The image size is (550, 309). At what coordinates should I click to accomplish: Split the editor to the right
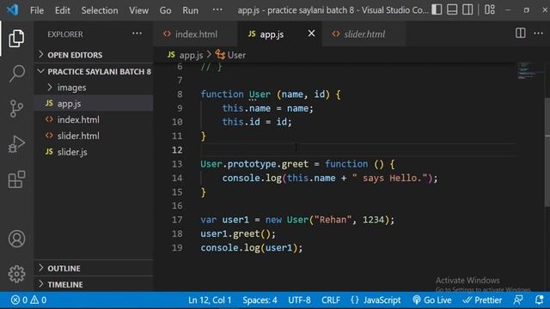(520, 33)
